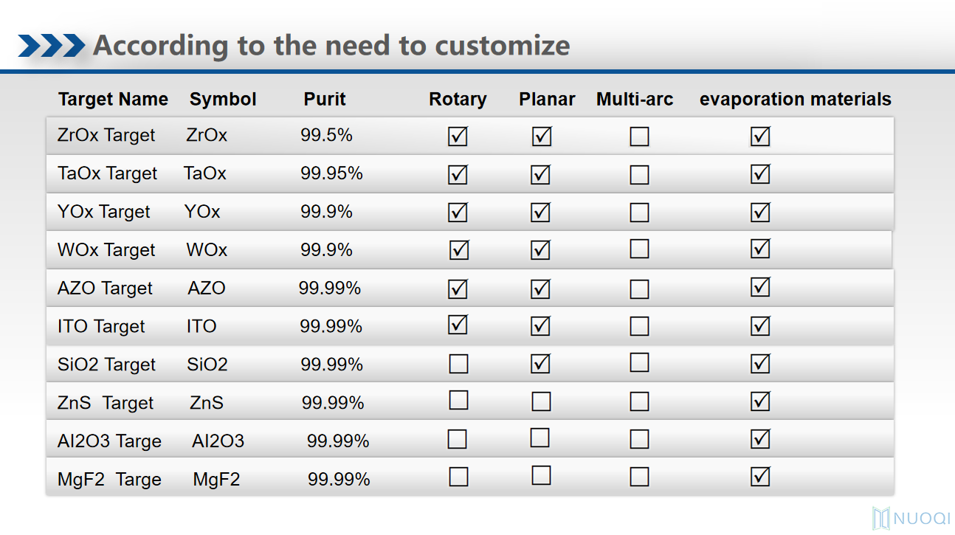Select the 99.95% purity value for TaOx
The image size is (955, 535).
point(331,173)
